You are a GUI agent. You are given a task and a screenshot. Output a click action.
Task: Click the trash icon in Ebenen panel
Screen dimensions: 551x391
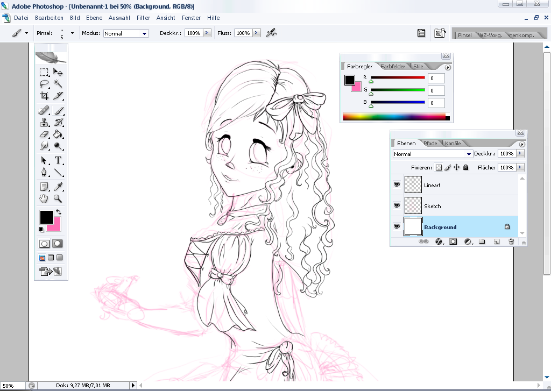click(511, 242)
